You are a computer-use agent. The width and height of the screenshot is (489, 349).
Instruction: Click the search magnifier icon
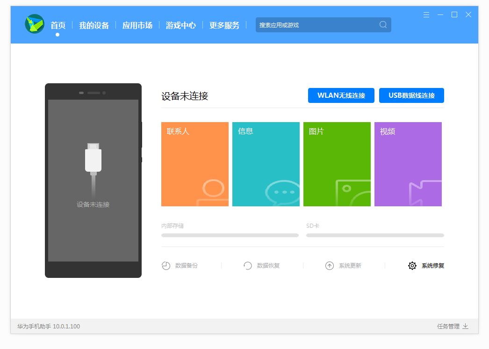click(383, 24)
